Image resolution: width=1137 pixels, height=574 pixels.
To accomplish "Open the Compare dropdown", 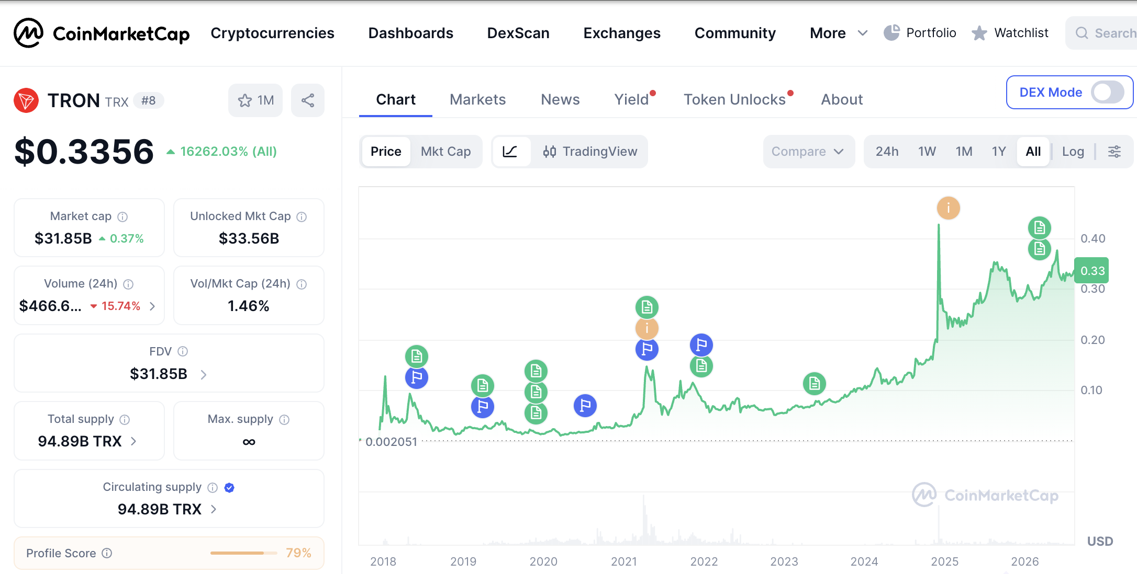I will [x=809, y=152].
